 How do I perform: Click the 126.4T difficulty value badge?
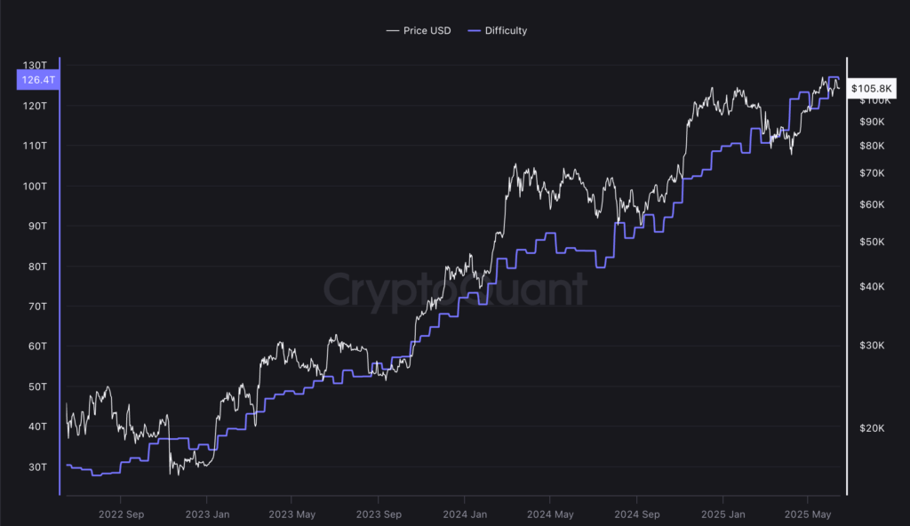[38, 80]
